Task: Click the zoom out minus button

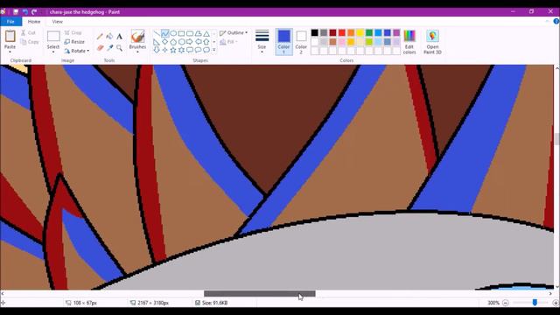Action: pos(506,303)
